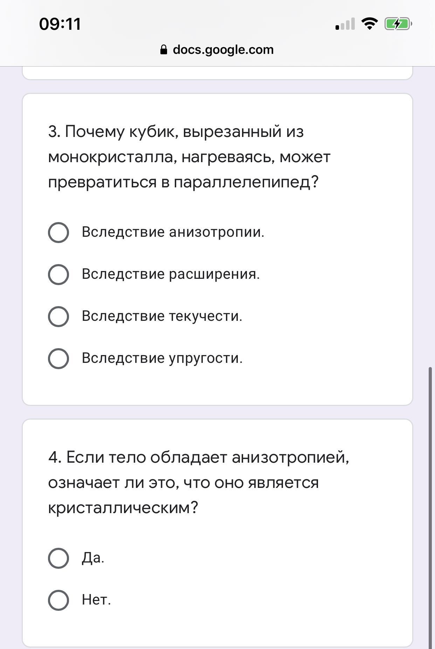This screenshot has height=649, width=435.
Task: Select radio button 'Вследствие расширения.'
Action: (x=58, y=275)
